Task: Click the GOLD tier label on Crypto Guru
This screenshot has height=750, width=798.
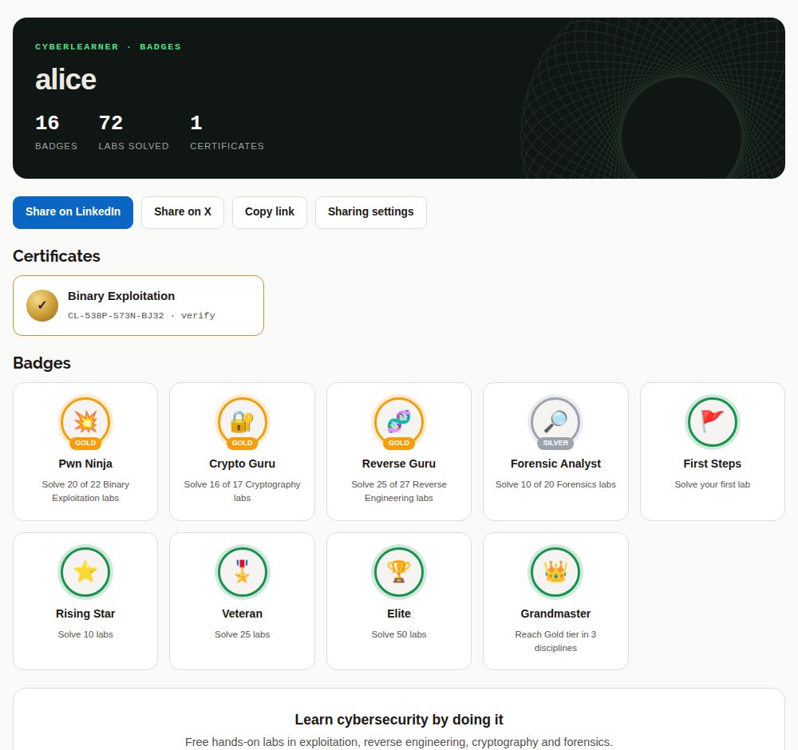Action: 243,443
